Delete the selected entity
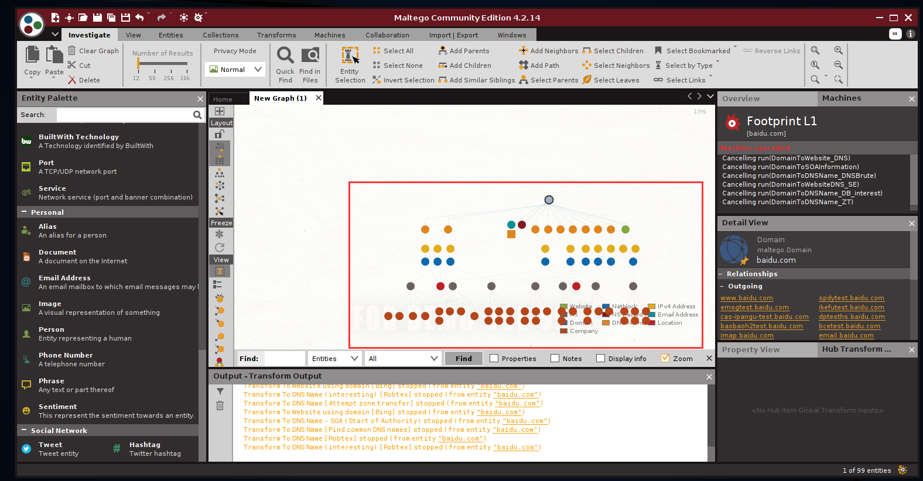 84,80
